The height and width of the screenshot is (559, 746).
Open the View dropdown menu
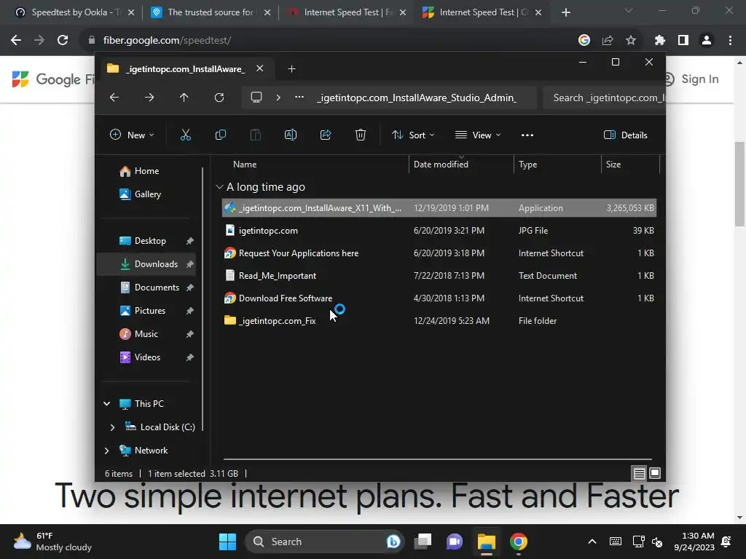(478, 135)
